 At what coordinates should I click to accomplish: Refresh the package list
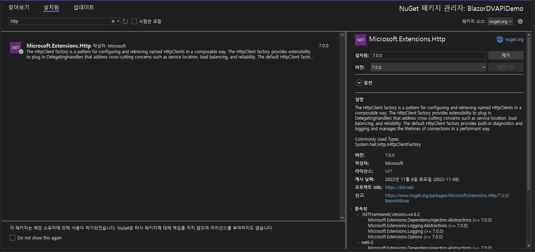(125, 21)
